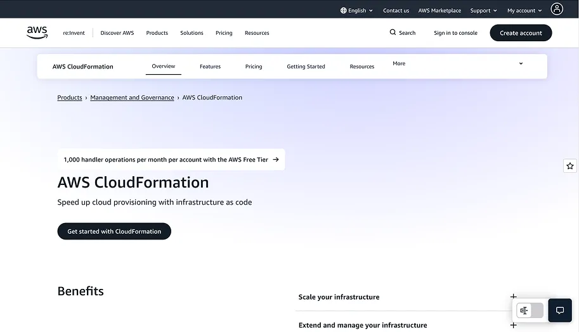579x332 pixels.
Task: Open the Getting Started tab
Action: click(306, 67)
